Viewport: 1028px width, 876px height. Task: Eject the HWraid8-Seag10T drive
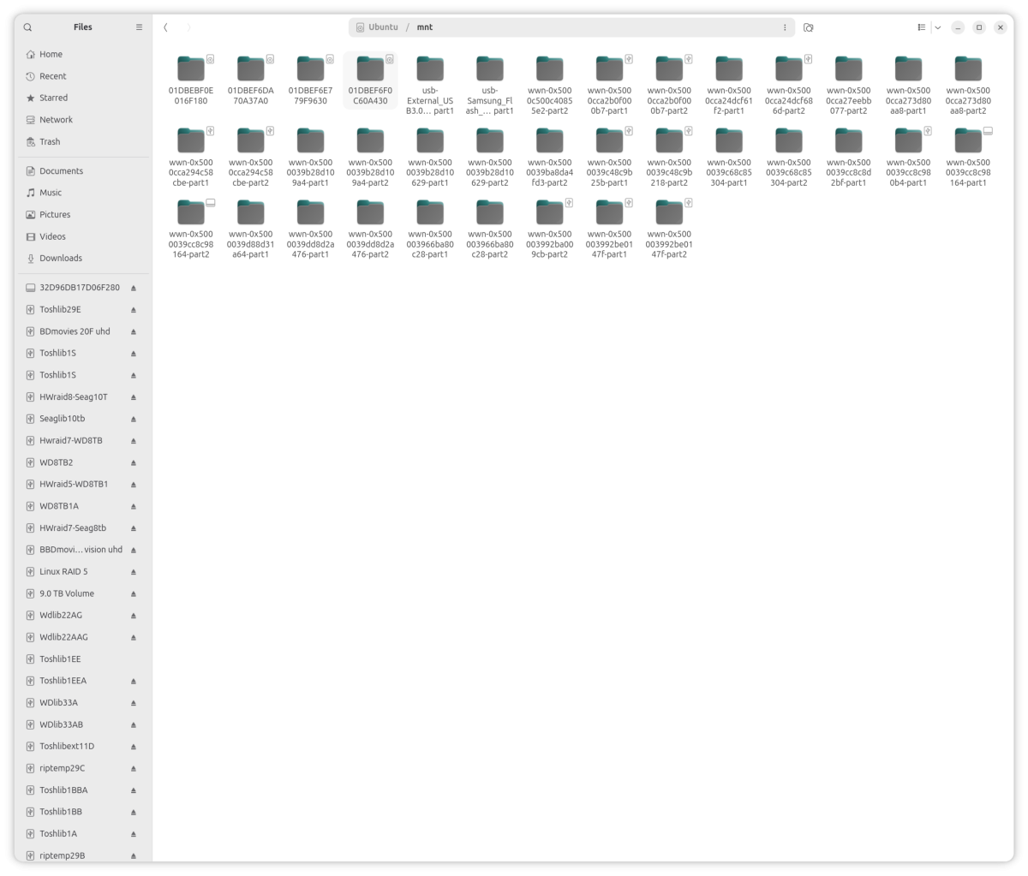(x=133, y=396)
